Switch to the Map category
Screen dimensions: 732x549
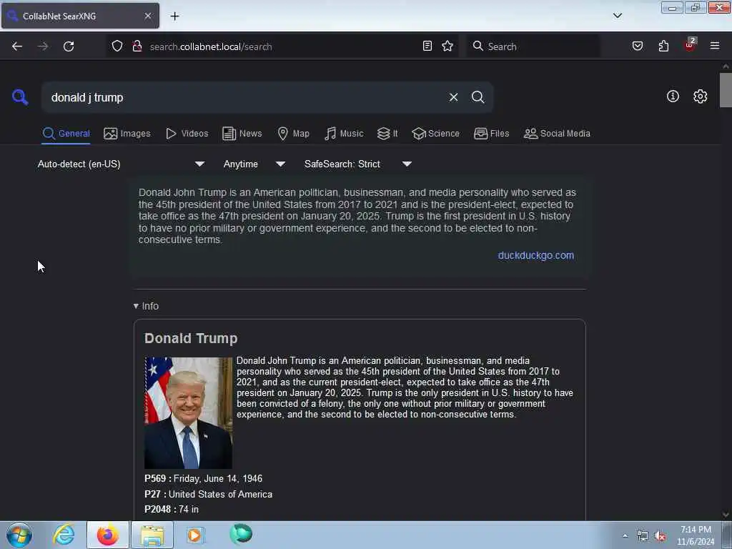pyautogui.click(x=294, y=134)
